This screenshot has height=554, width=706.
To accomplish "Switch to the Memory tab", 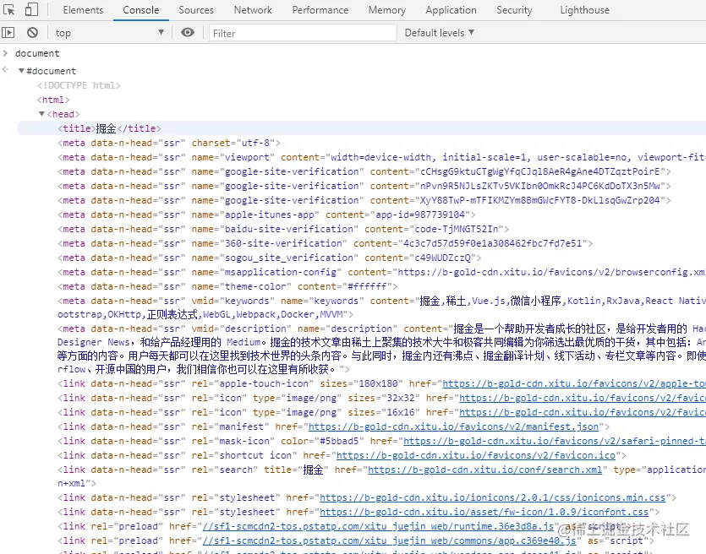I will pyautogui.click(x=386, y=10).
